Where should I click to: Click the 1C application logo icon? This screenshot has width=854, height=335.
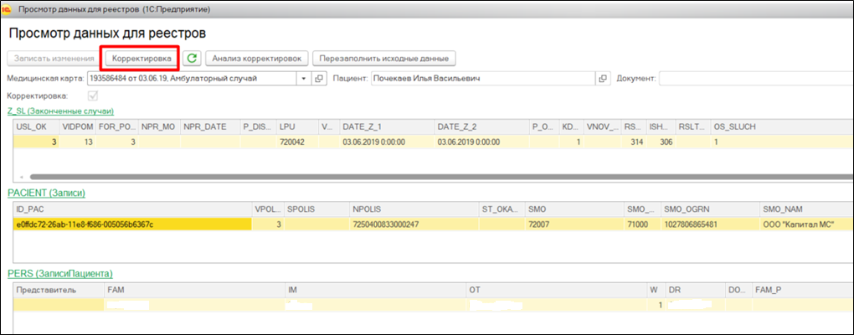[x=8, y=9]
